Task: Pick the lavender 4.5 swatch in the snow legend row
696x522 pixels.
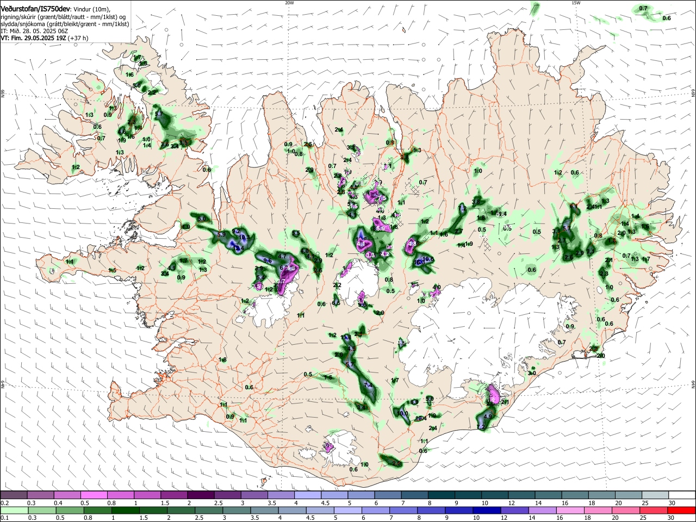Action: 334,495
